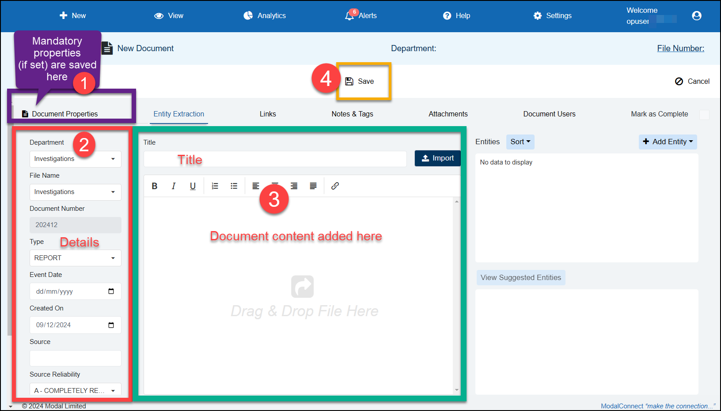Click the New plus icon
The image size is (721, 411).
pyautogui.click(x=63, y=15)
